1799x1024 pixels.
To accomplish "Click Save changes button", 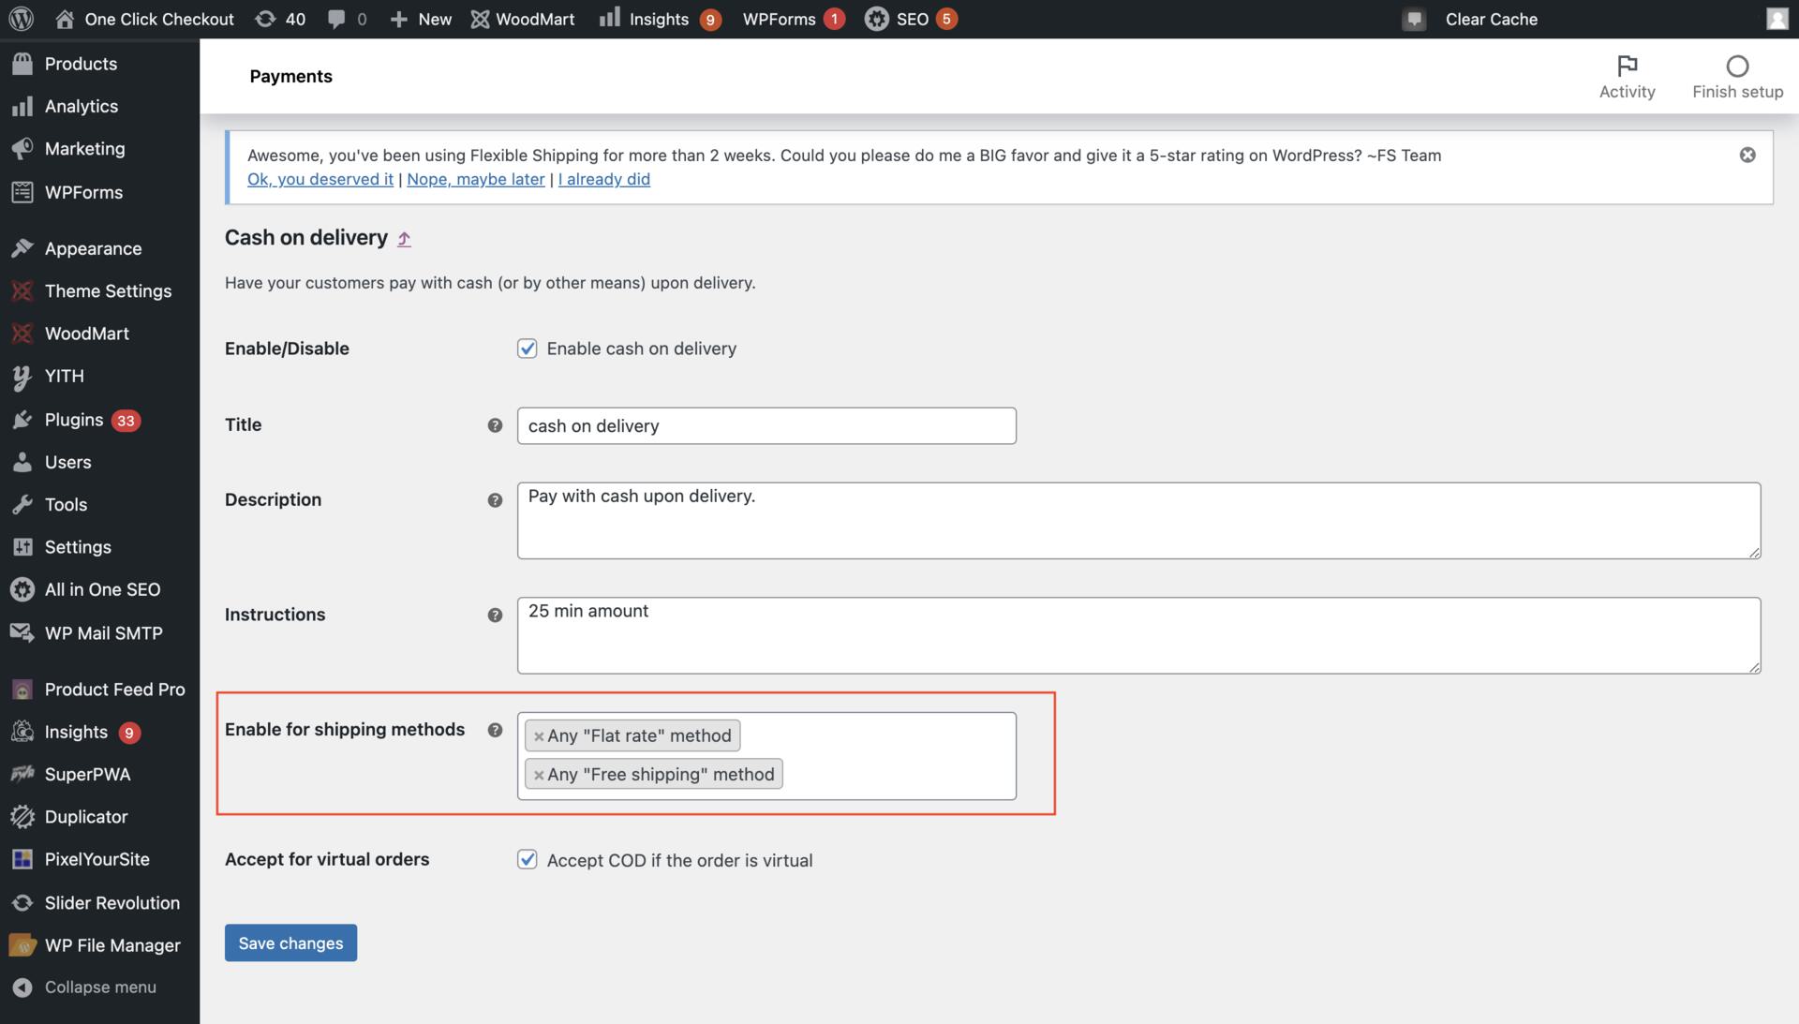I will (290, 942).
